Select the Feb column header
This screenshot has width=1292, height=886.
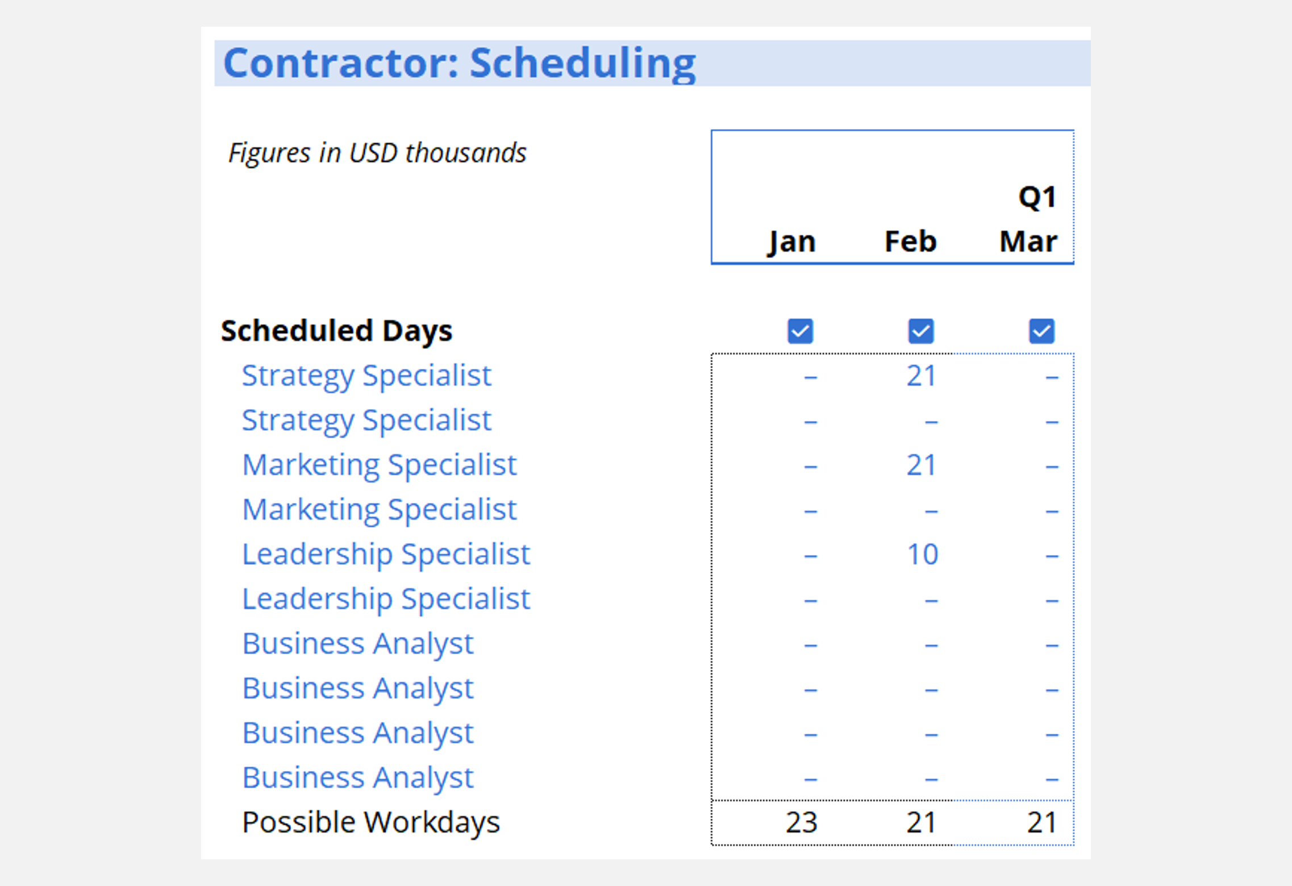(911, 242)
